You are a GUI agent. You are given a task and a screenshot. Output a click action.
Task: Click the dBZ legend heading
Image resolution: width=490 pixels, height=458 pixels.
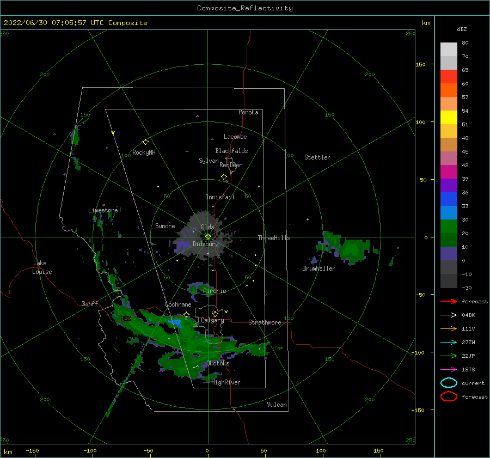(462, 29)
